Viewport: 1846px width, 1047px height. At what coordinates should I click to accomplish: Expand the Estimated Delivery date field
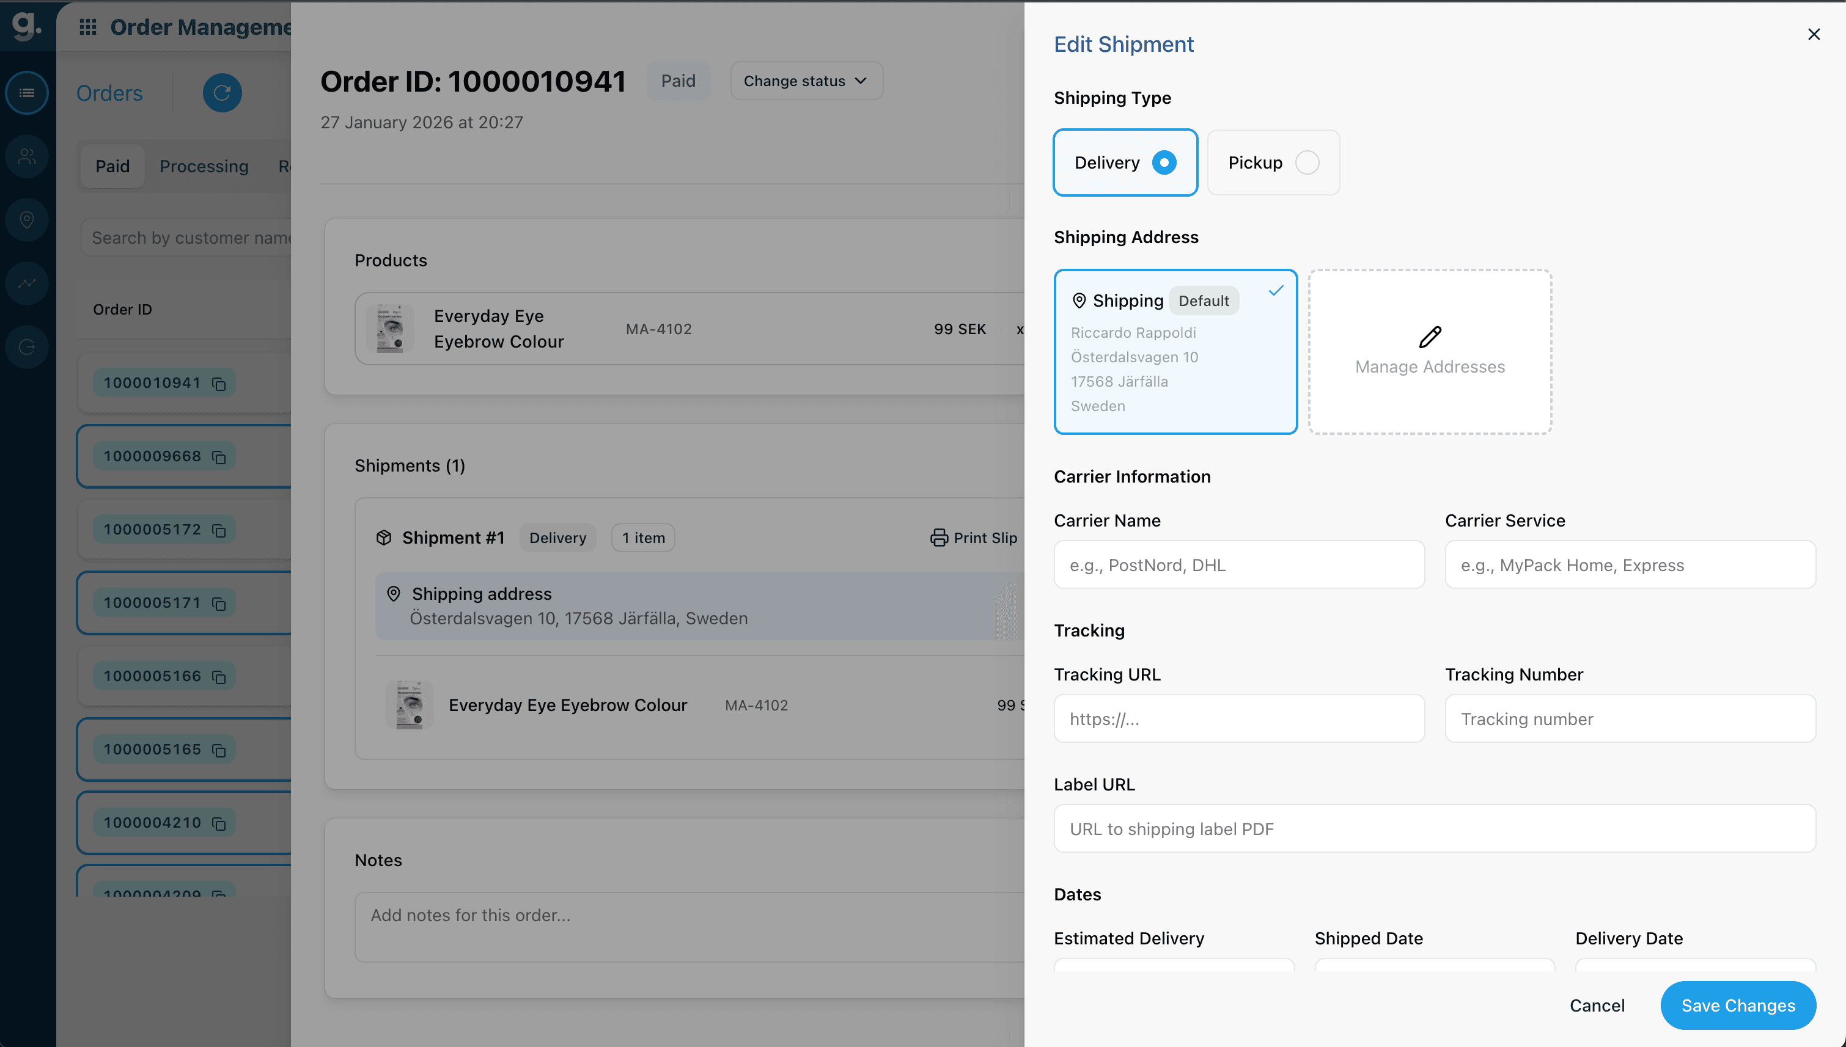click(1172, 967)
